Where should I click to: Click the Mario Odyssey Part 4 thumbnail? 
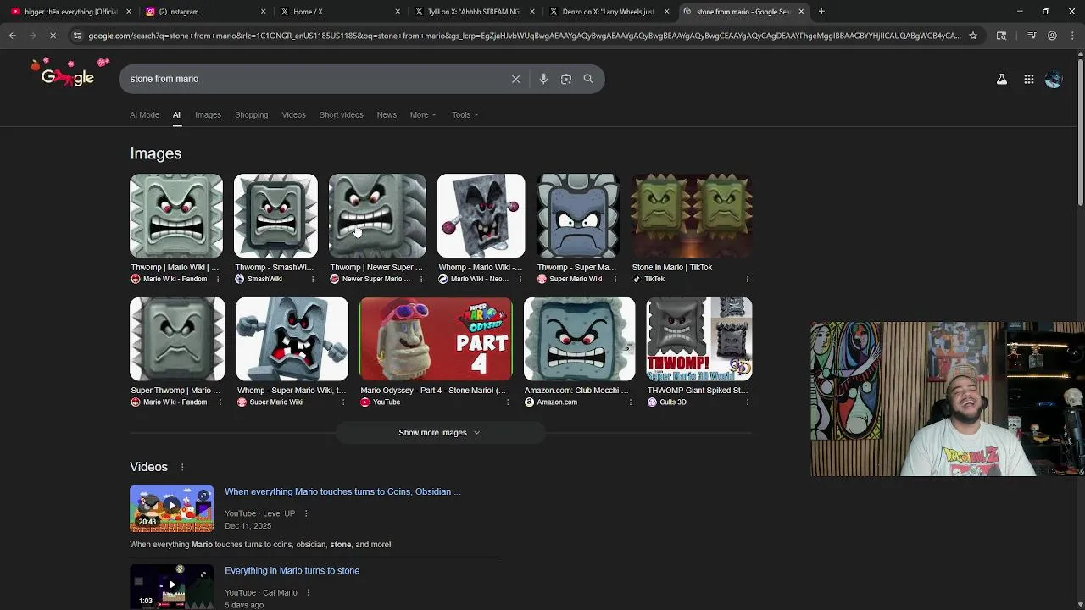coord(436,339)
